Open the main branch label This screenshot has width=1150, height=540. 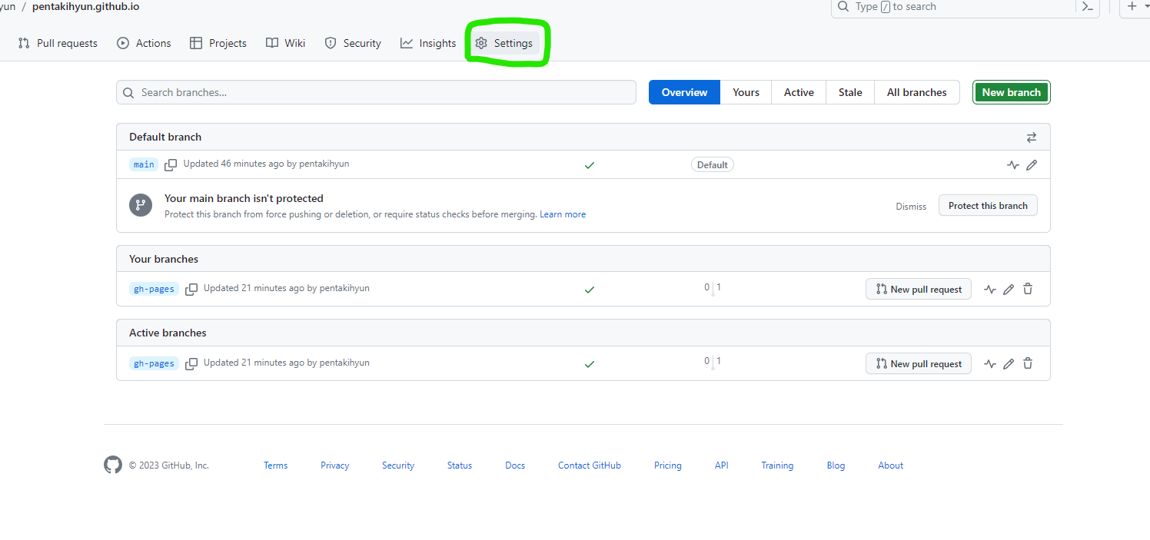[144, 164]
